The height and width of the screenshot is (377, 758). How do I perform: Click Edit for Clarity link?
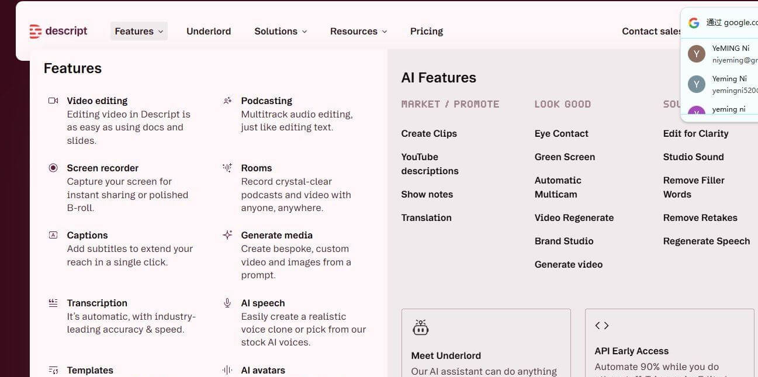click(x=695, y=133)
